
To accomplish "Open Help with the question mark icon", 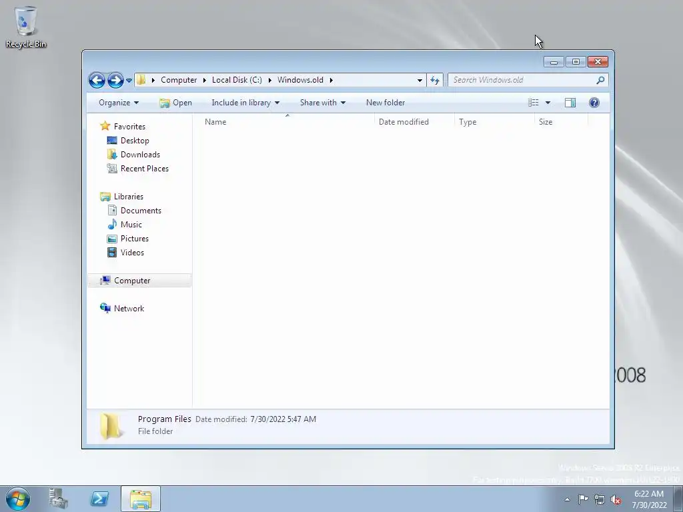I will coord(594,103).
